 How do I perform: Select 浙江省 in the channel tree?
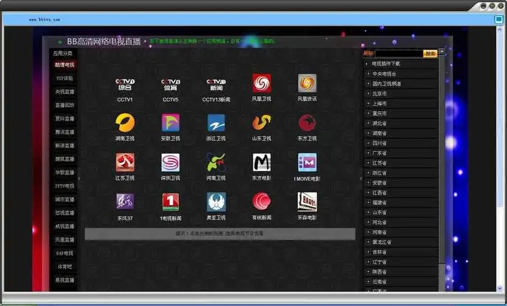point(379,173)
